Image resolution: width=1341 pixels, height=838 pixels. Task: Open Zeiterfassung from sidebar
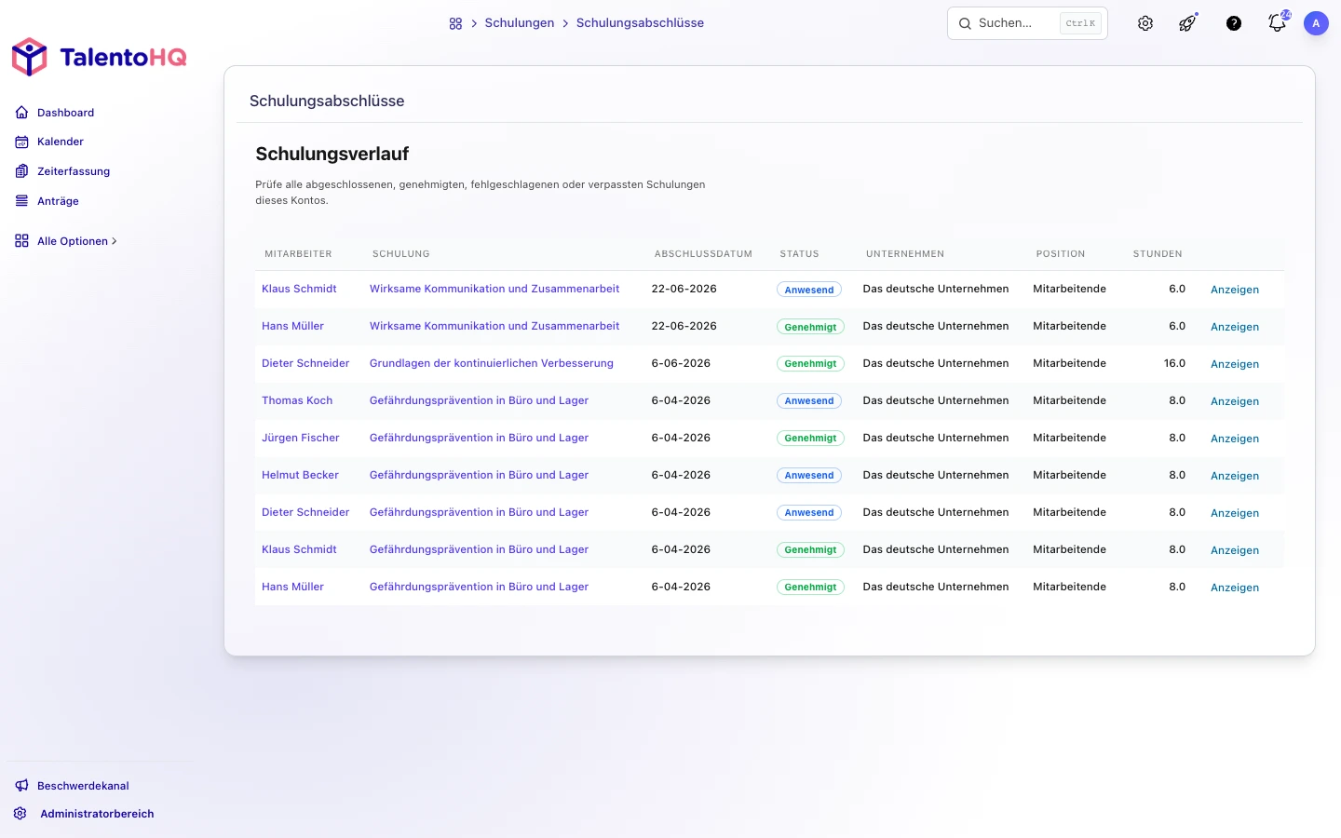coord(74,171)
